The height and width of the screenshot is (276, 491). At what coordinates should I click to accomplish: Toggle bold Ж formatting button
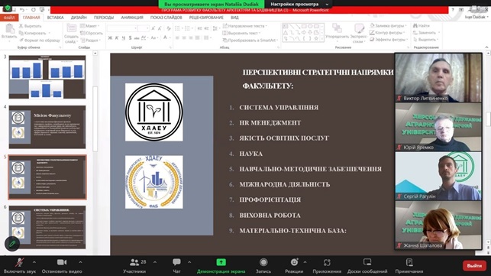110,38
